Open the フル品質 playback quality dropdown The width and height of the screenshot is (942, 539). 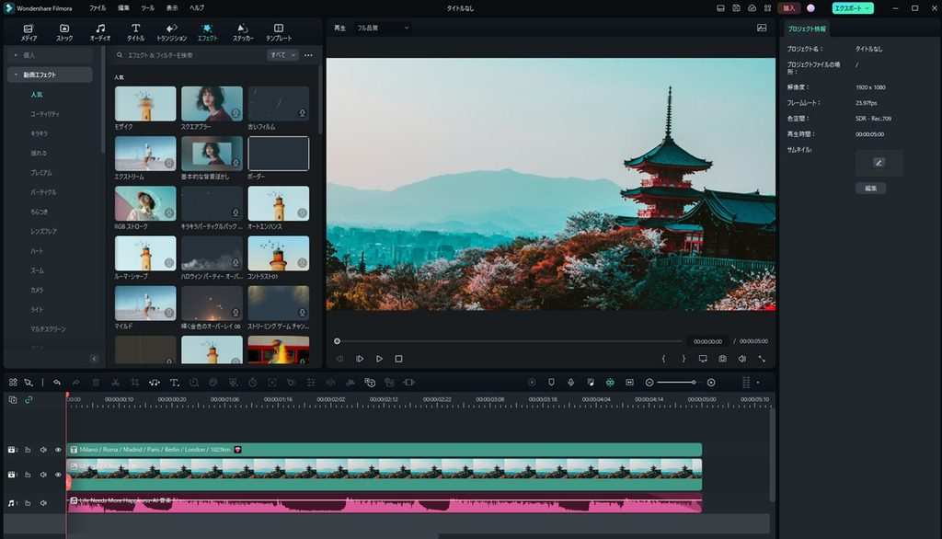382,28
